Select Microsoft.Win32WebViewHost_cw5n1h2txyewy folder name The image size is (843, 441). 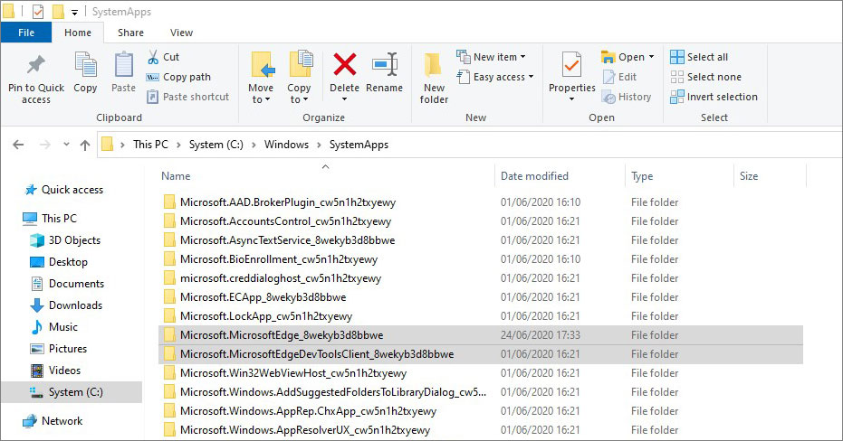coord(293,373)
